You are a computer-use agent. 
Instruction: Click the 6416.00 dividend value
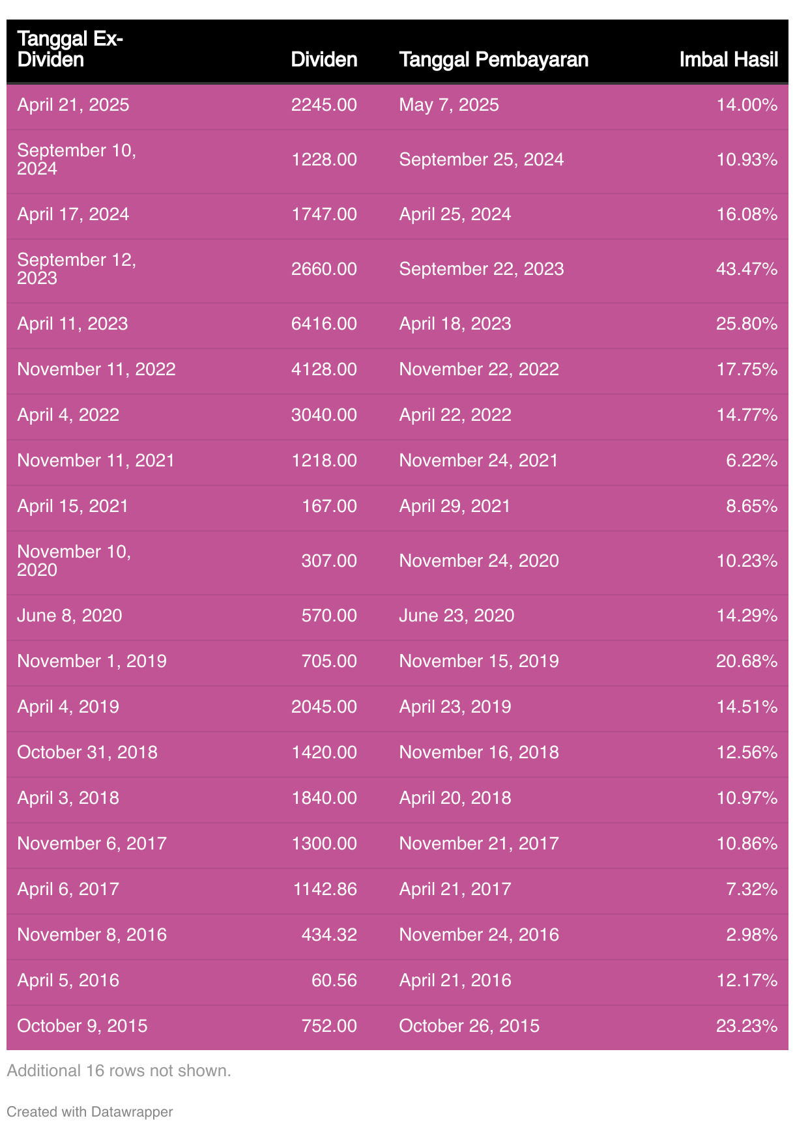click(324, 324)
